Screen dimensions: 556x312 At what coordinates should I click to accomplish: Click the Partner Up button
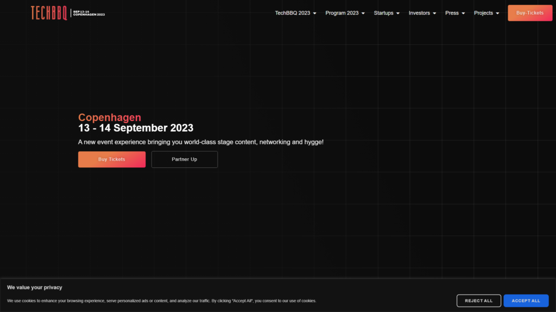pos(185,159)
